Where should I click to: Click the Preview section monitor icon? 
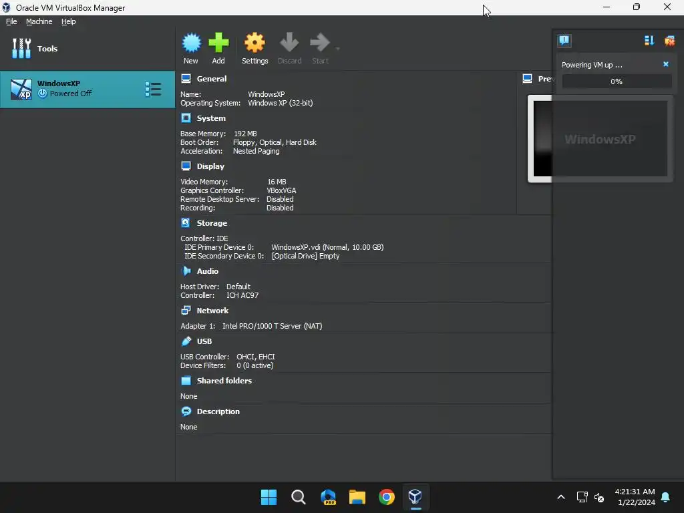[x=528, y=79]
